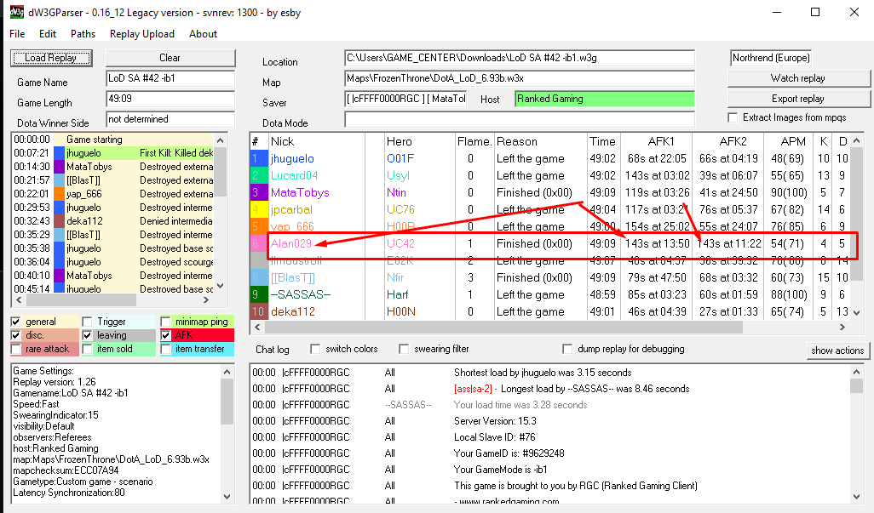Toggle the switch colors checkbox
Image resolution: width=874 pixels, height=513 pixels.
click(x=315, y=349)
